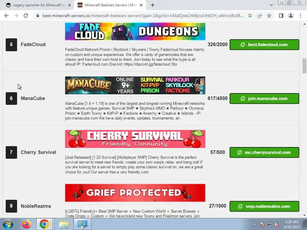Copy best.fadecloud.com server address
The width and height of the screenshot is (307, 230).
click(264, 45)
